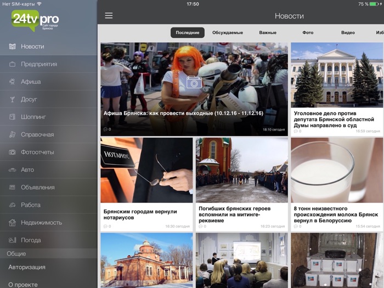
Task: Click the cocktail glass icon beside Досуг
Action: [12, 99]
